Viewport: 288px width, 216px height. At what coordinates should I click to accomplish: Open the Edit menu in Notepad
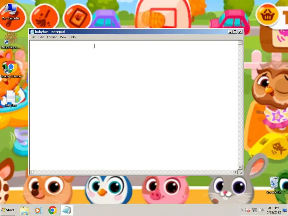click(41, 37)
